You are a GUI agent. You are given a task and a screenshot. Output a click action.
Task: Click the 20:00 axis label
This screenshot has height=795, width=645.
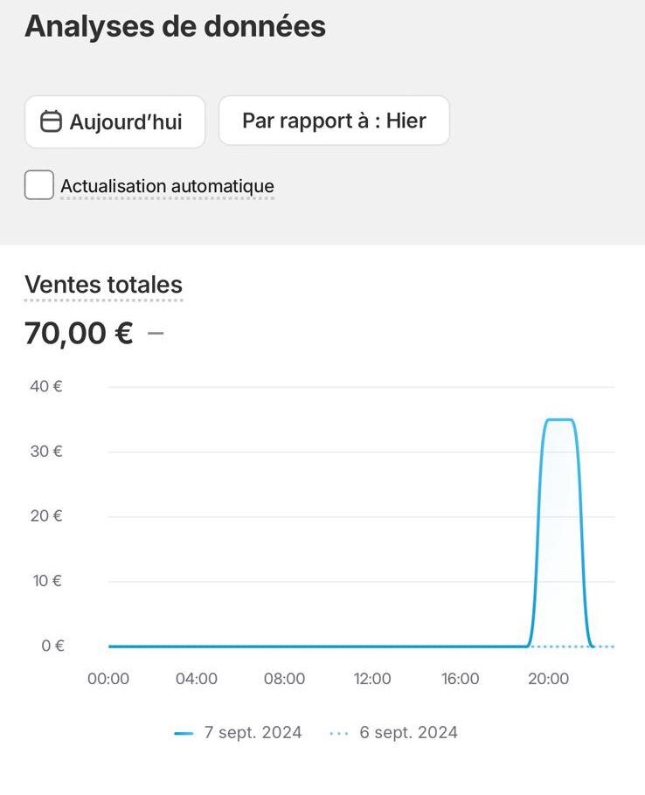coord(548,679)
